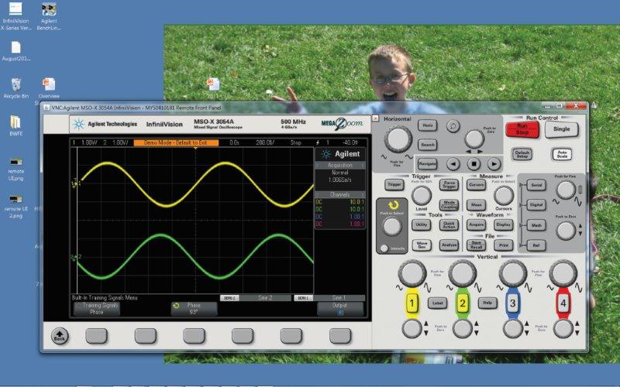Viewport: 620px width, 387px height.
Task: Click the Single acquisition button
Action: click(x=561, y=129)
